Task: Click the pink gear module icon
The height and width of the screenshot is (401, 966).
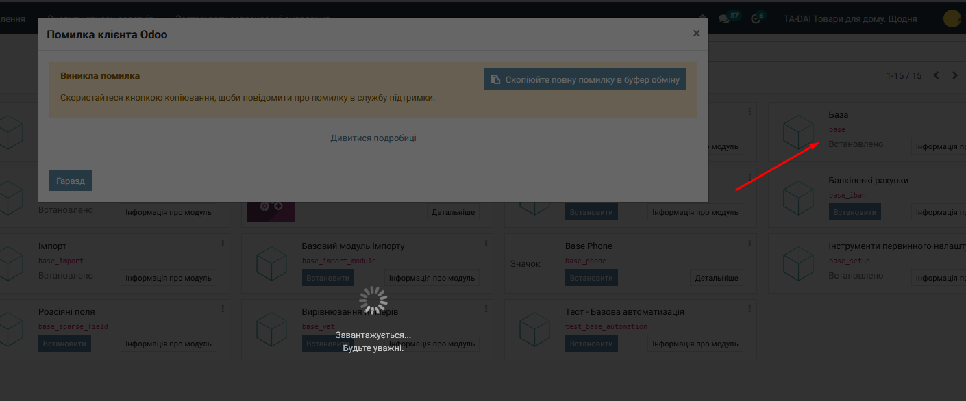Action: click(271, 211)
